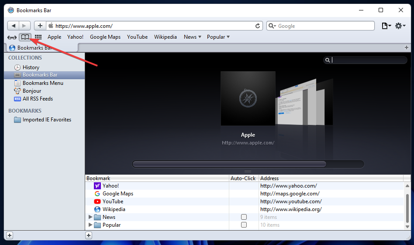Maximize the Bookmarks Bar window
This screenshot has height=245, width=414.
coord(381,10)
